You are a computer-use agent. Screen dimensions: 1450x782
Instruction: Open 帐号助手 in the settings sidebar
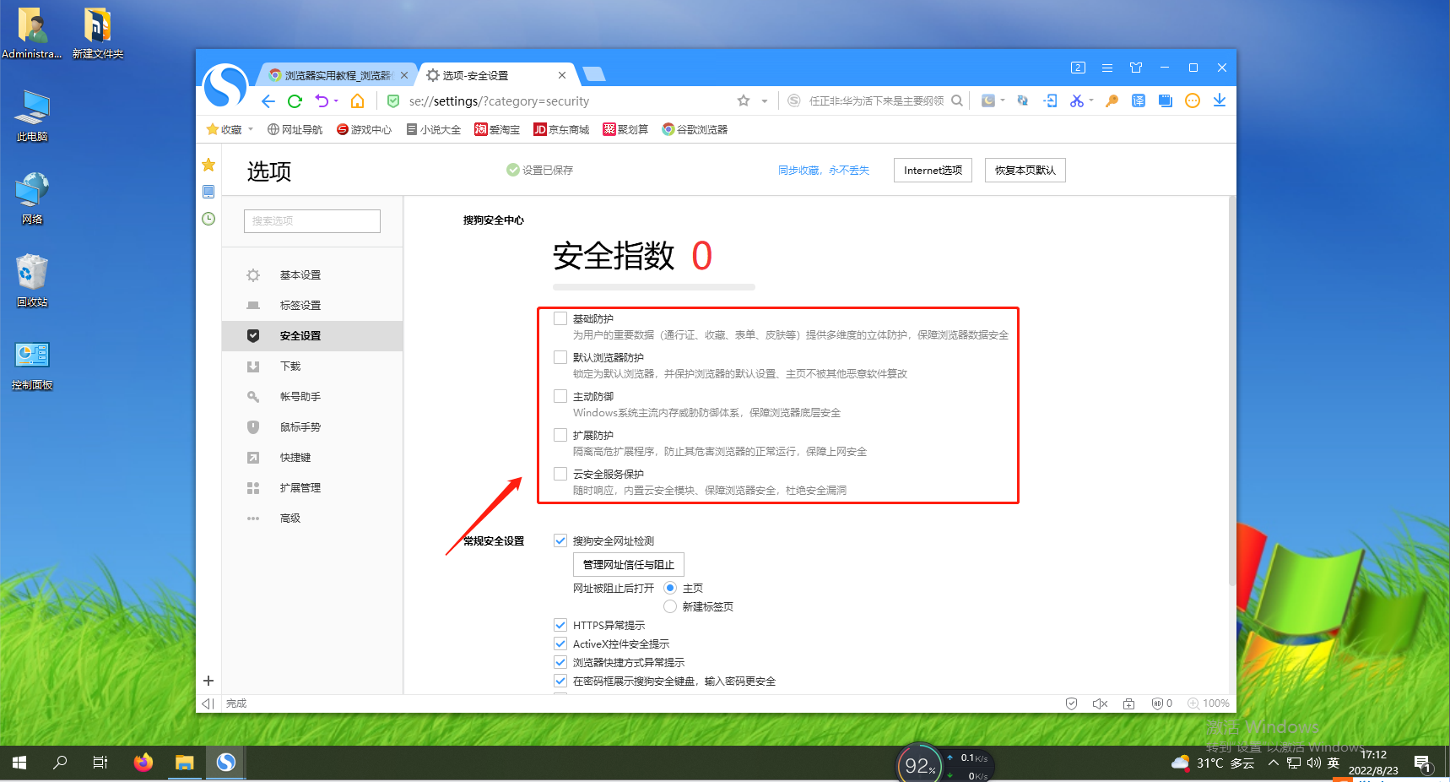click(312, 397)
